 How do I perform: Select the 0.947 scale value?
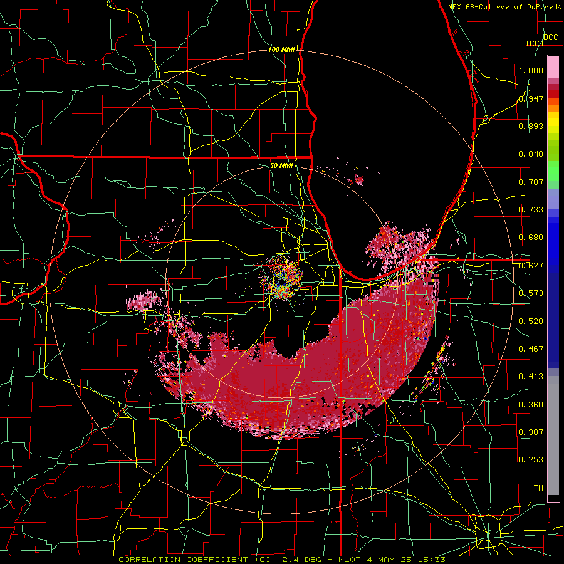pyautogui.click(x=531, y=98)
